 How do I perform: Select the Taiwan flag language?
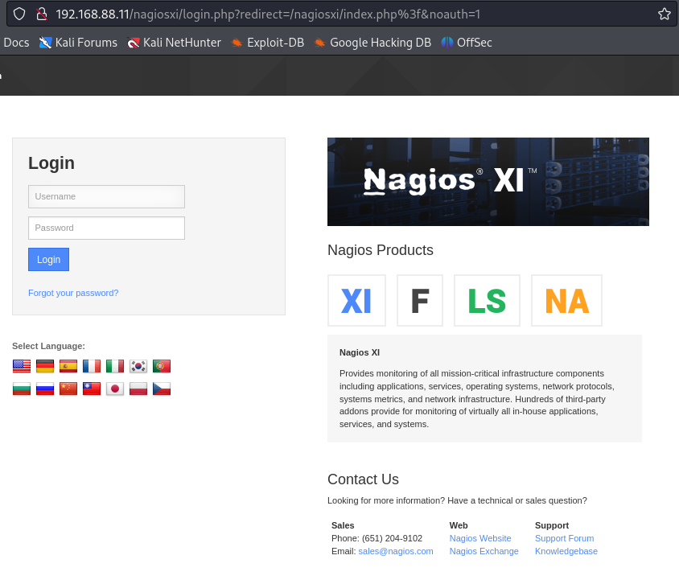click(x=92, y=389)
